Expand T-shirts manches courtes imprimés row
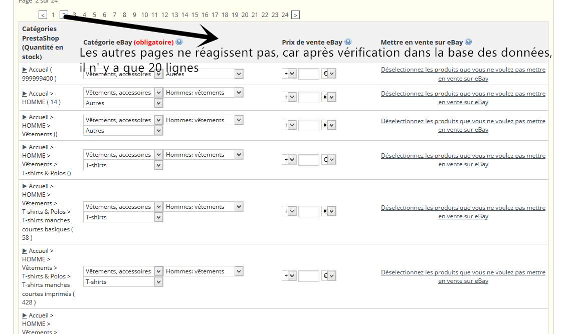This screenshot has width=566, height=334. tap(25, 251)
